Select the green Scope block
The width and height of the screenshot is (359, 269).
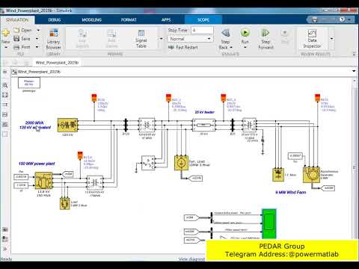click(x=269, y=224)
